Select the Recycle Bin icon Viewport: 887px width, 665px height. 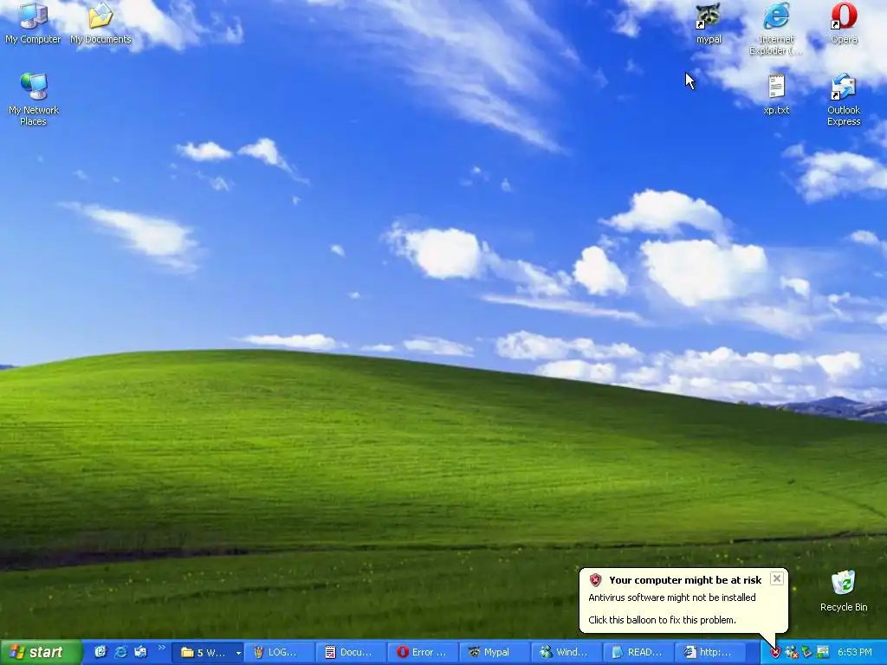click(844, 591)
